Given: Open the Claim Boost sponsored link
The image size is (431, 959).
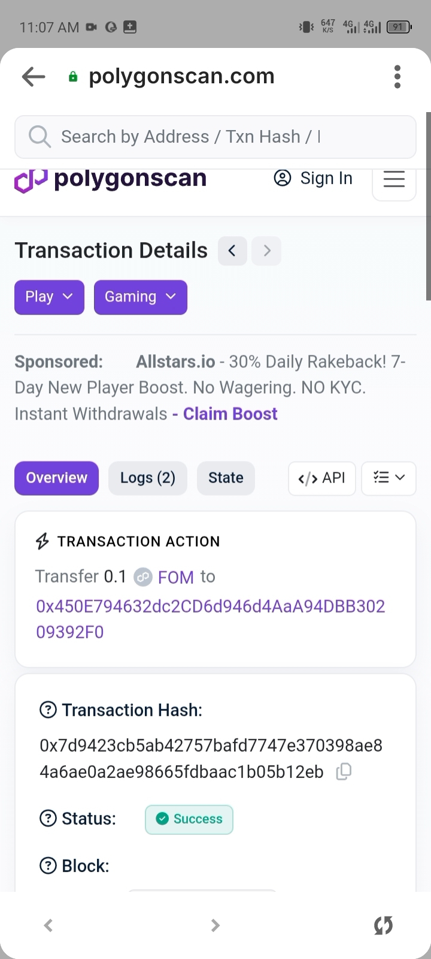Looking at the screenshot, I should tap(230, 414).
